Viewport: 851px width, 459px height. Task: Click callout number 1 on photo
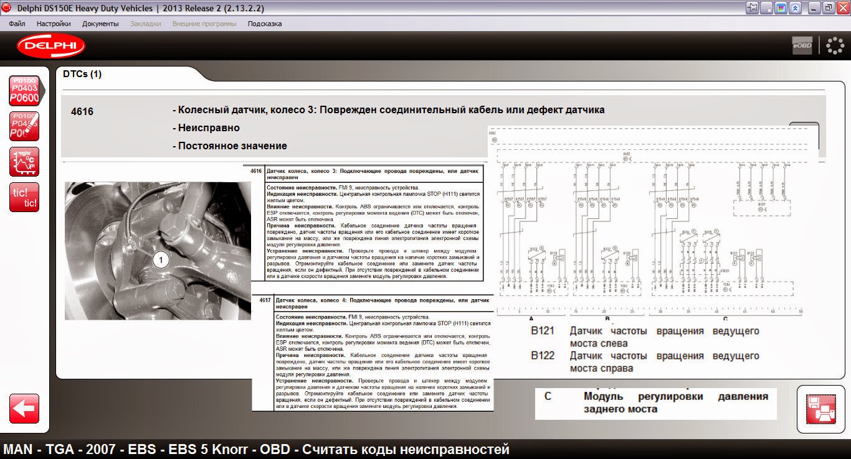click(161, 260)
